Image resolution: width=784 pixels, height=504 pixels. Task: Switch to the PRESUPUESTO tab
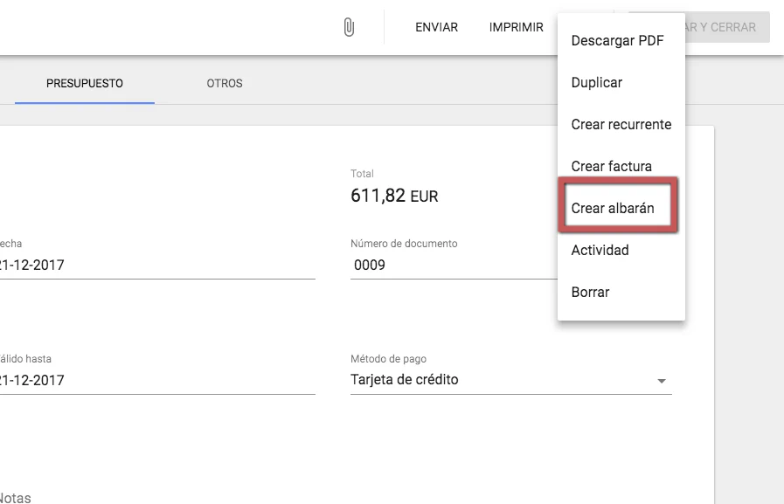click(85, 84)
